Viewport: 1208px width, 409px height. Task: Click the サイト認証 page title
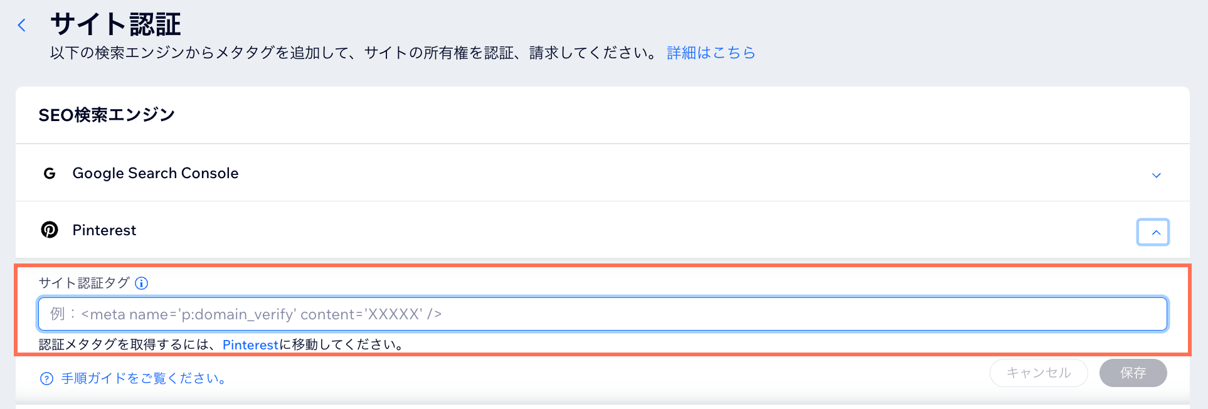(115, 24)
